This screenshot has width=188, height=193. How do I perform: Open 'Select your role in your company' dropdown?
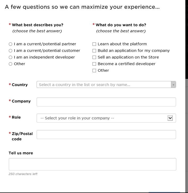(106, 118)
